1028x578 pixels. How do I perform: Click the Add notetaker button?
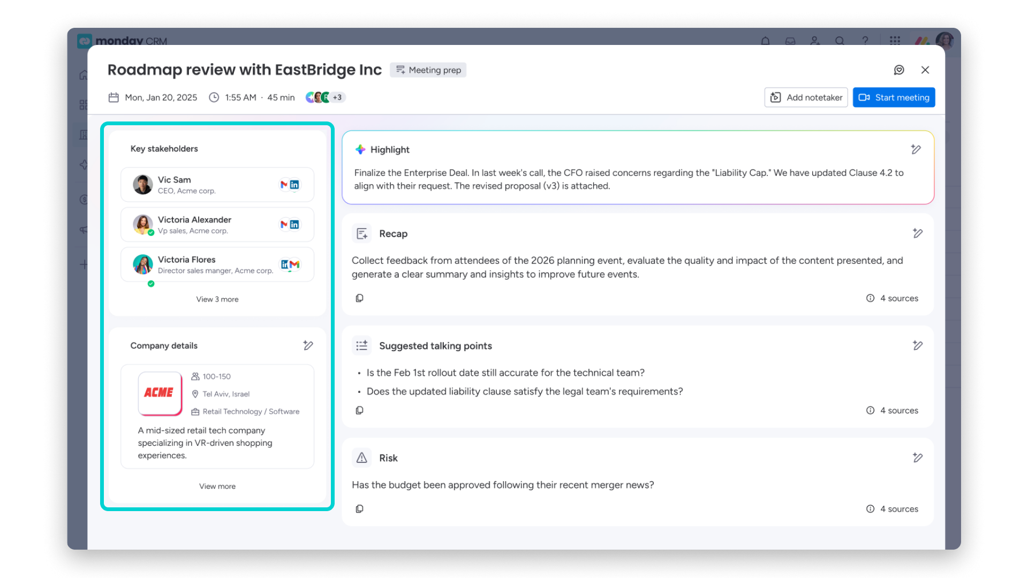coord(806,97)
